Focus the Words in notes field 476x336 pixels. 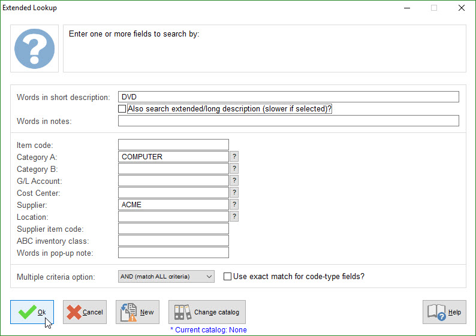(x=288, y=121)
